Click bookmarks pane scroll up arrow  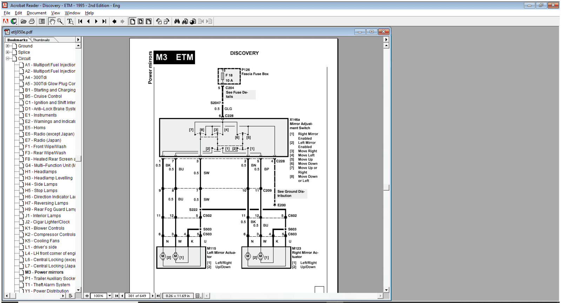click(78, 46)
